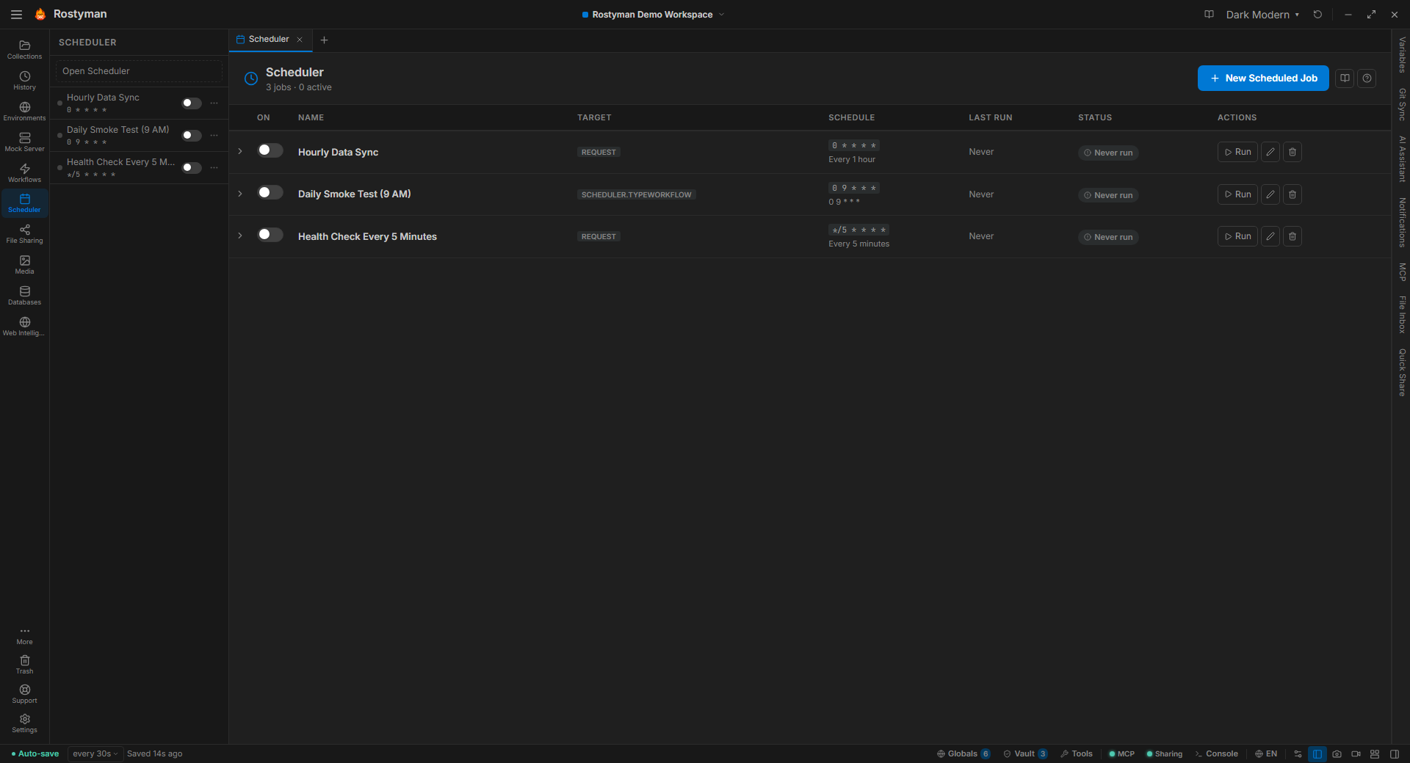This screenshot has width=1410, height=763.
Task: Open Databases in the sidebar
Action: 24,296
